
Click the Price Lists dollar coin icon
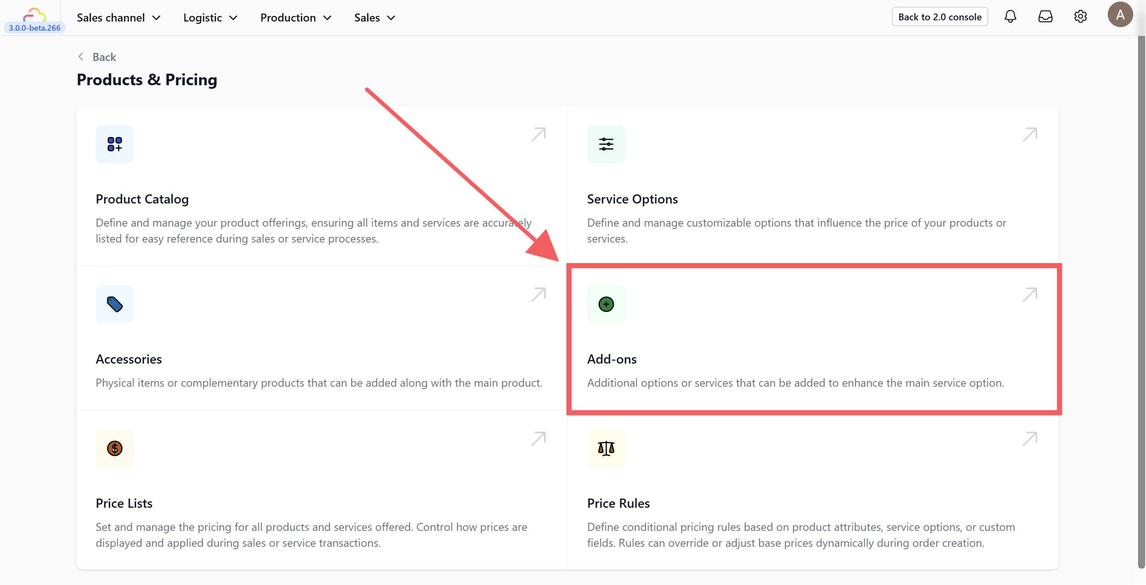point(114,448)
